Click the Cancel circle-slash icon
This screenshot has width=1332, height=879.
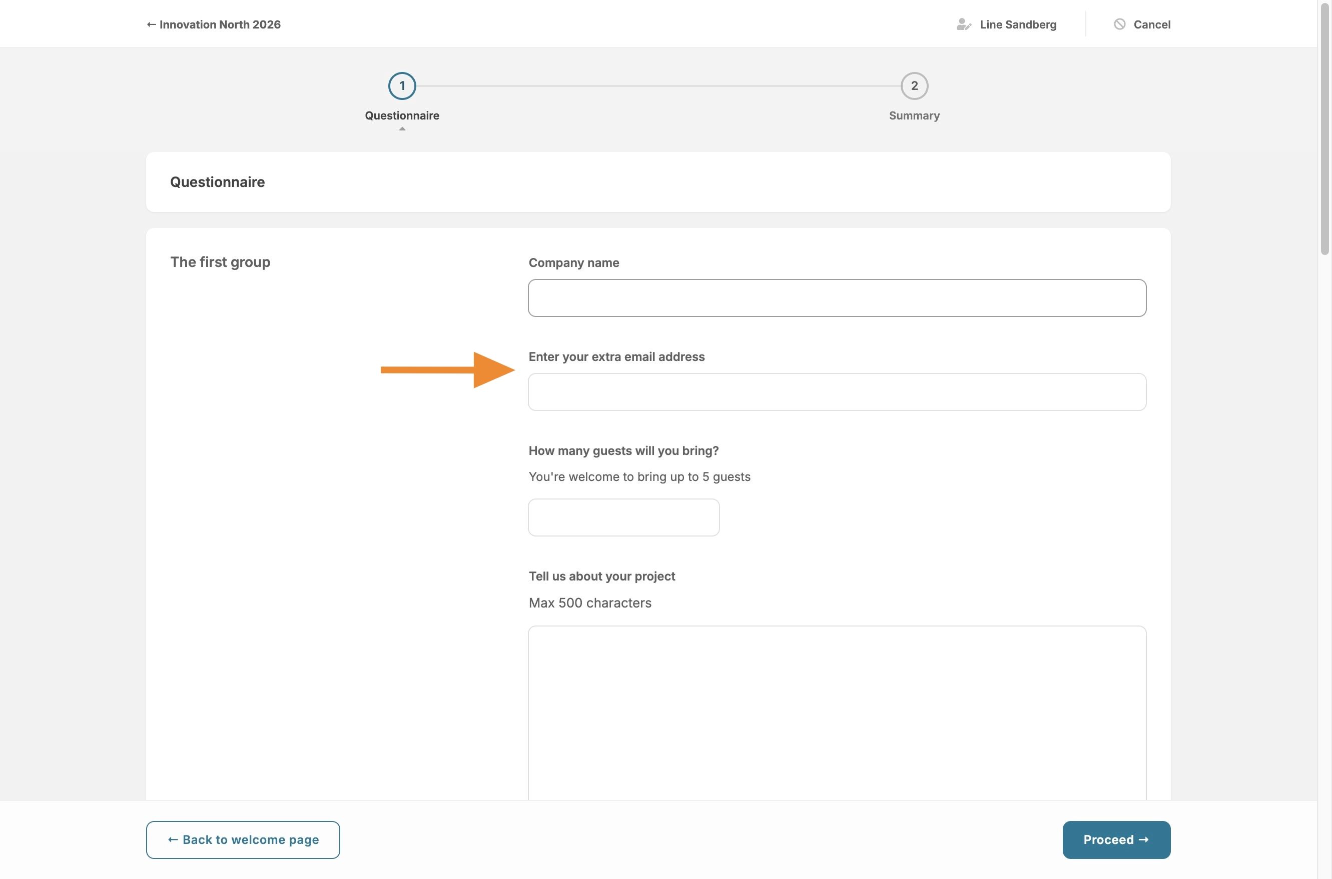coord(1119,24)
